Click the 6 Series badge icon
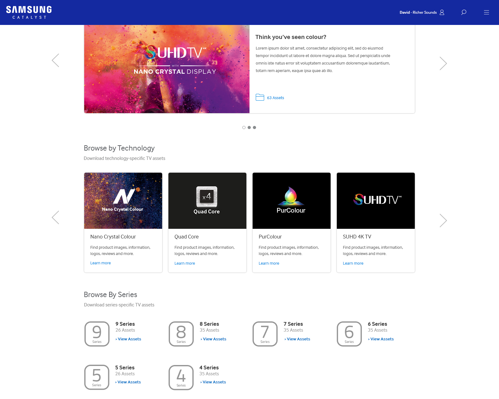The width and height of the screenshot is (499, 399). tap(349, 334)
